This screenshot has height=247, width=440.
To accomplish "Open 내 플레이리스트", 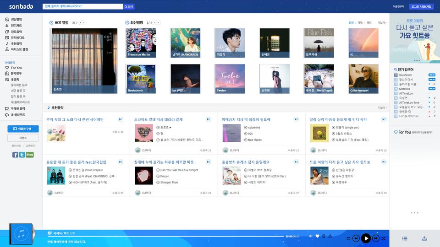I will pyautogui.click(x=20, y=102).
